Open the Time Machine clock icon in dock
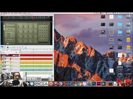This screenshot has height=99, width=133. [89, 84]
